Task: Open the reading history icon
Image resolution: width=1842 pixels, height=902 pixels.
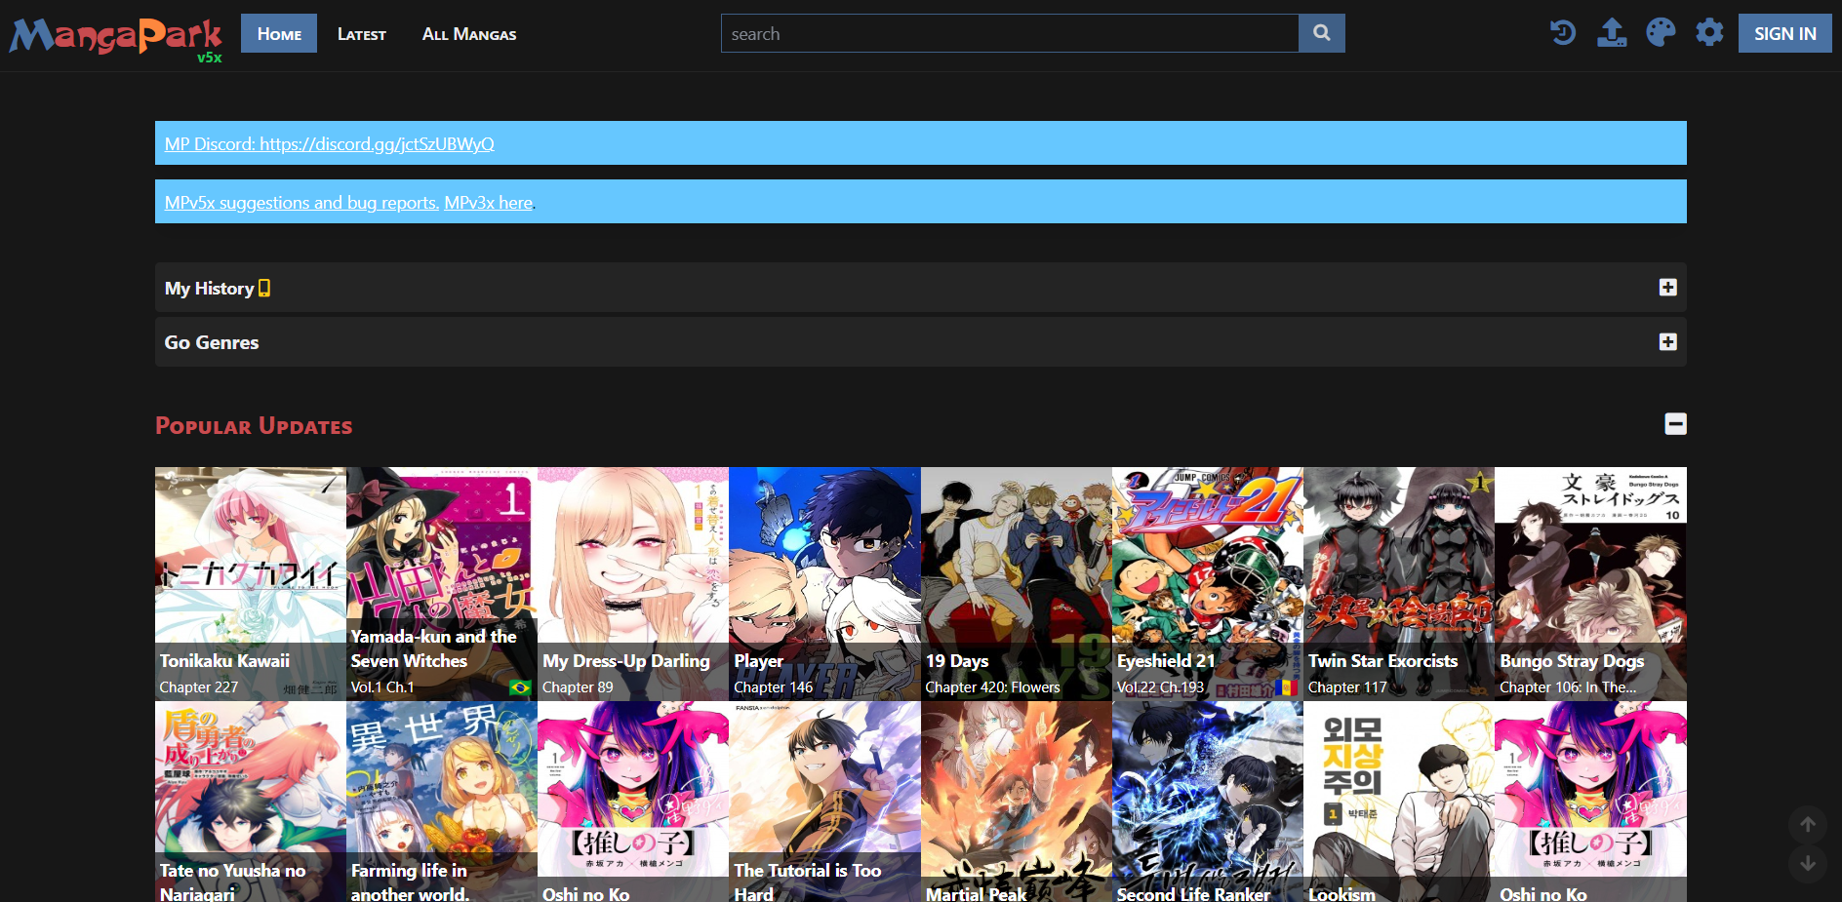Action: point(1562,33)
